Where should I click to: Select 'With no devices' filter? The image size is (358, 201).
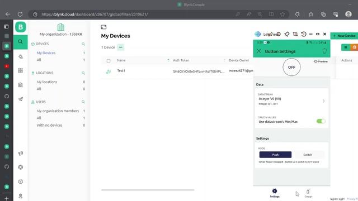coord(49,125)
